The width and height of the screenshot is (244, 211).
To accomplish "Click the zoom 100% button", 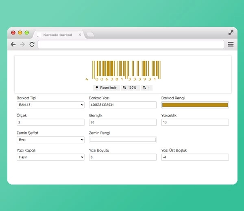I will 130,88.
